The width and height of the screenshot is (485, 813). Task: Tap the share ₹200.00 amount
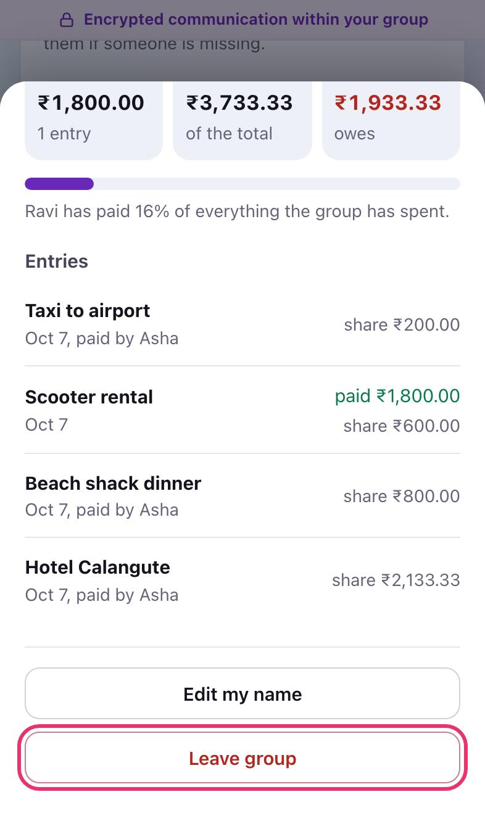402,325
